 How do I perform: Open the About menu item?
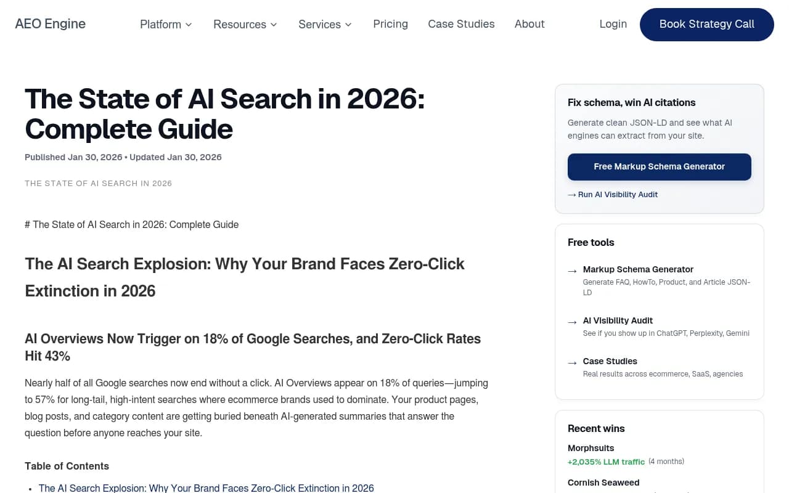(x=529, y=24)
